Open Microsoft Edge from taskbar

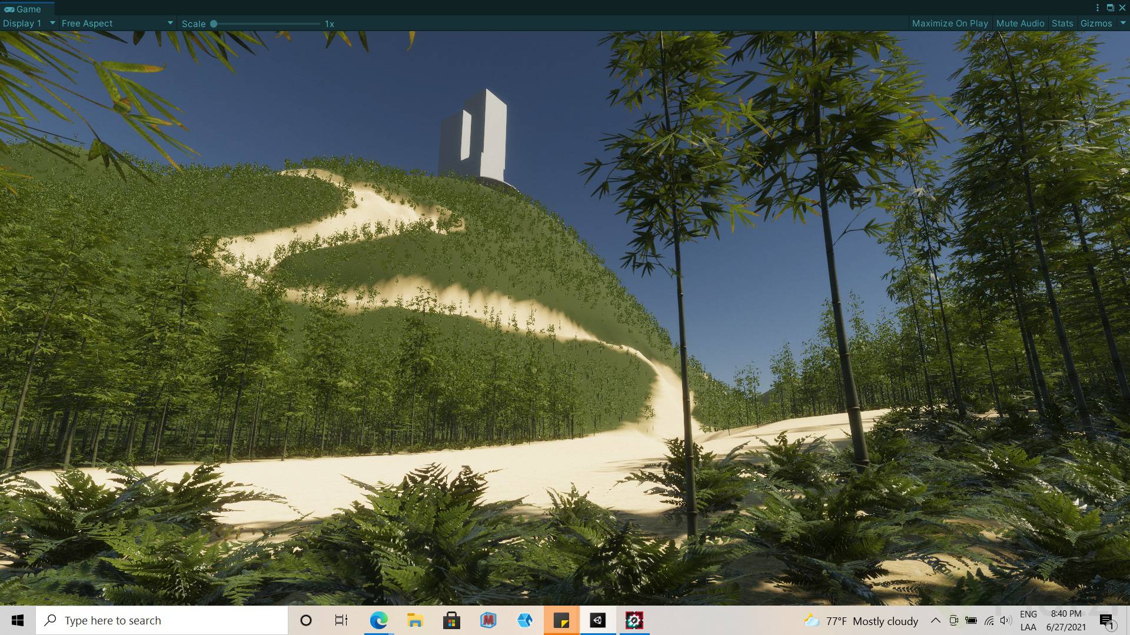click(378, 620)
